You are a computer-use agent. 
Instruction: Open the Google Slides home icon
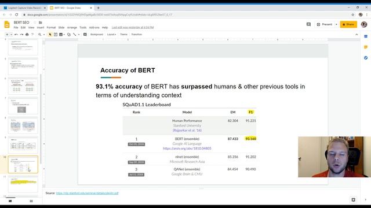[x=7, y=24]
